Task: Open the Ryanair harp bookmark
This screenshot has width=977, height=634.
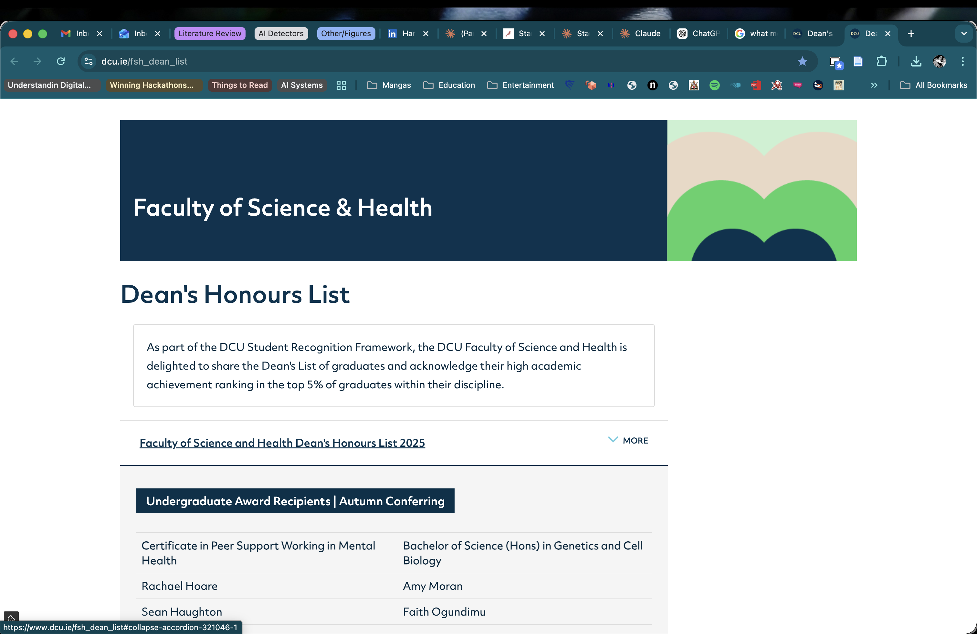Action: tap(569, 85)
